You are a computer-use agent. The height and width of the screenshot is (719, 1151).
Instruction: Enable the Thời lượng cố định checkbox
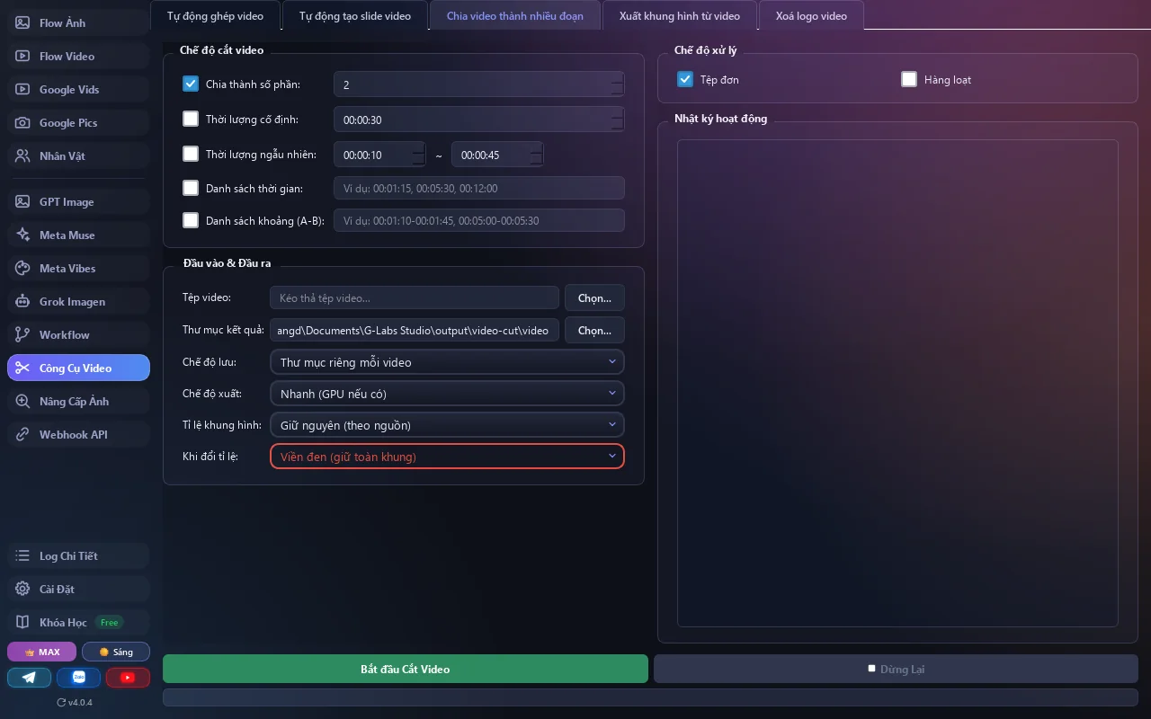[x=191, y=119]
